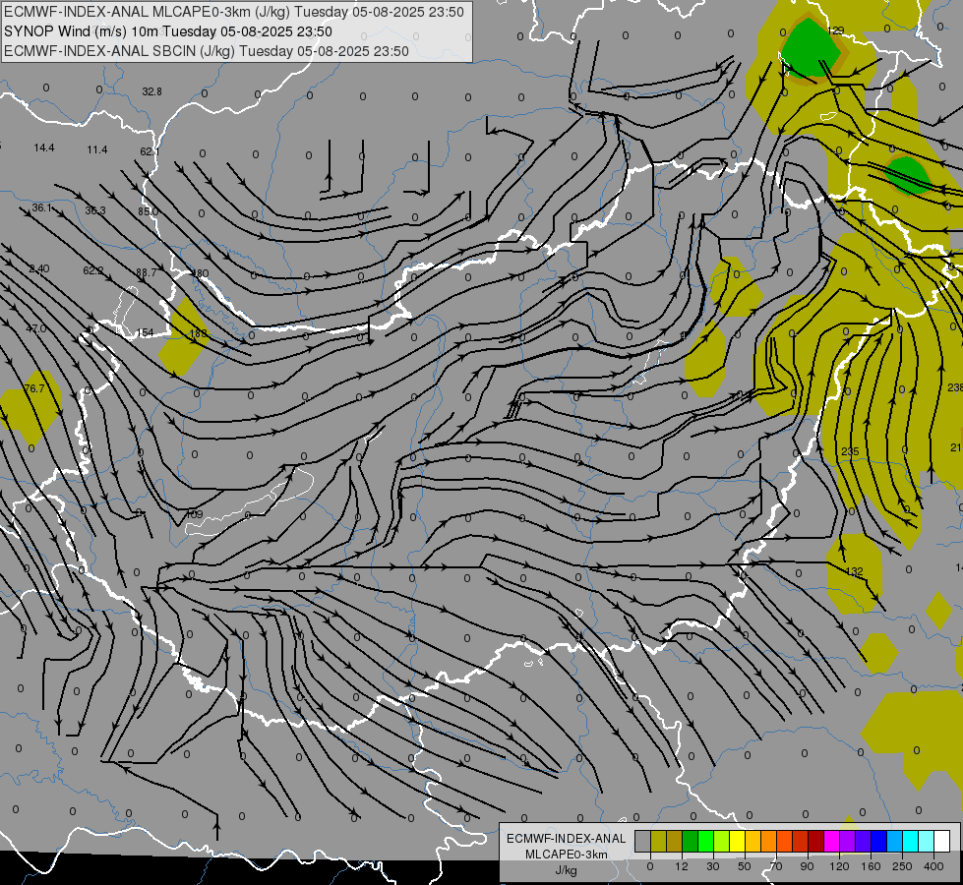Click the map value 76.7
963x885 pixels.
tap(33, 388)
